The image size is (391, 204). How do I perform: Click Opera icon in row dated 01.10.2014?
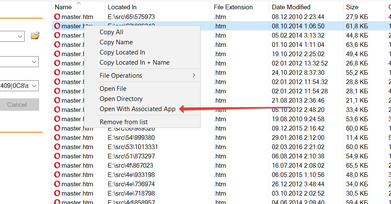57,44
